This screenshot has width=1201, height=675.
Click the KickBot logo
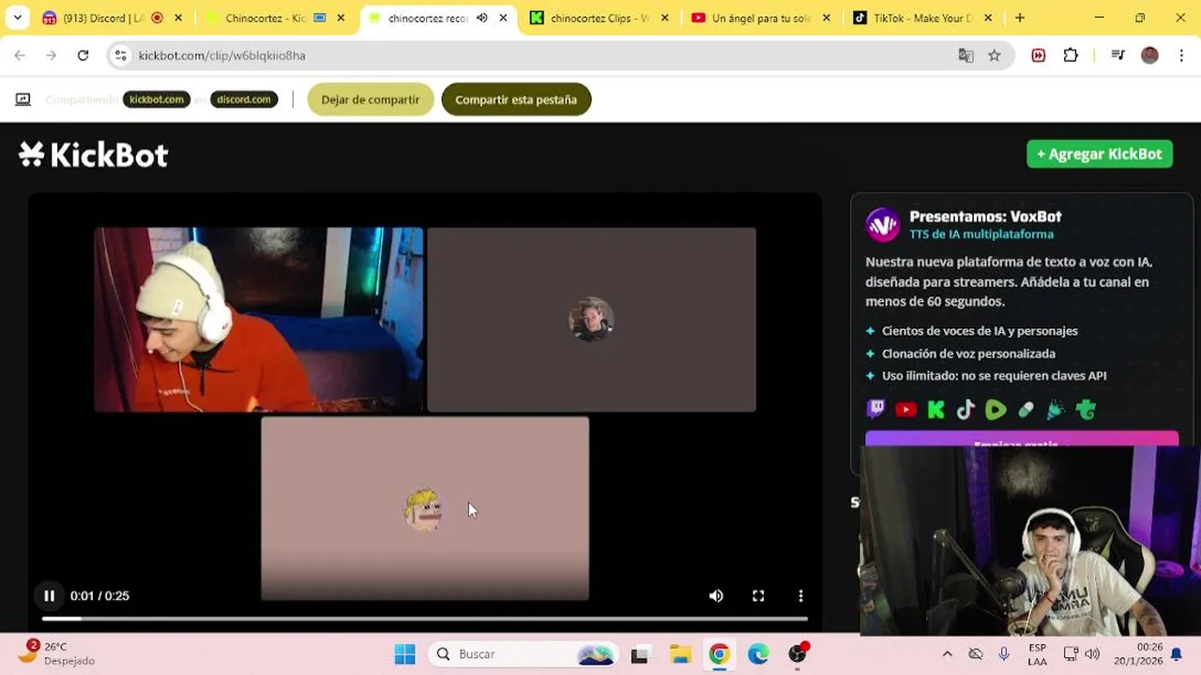click(x=94, y=155)
